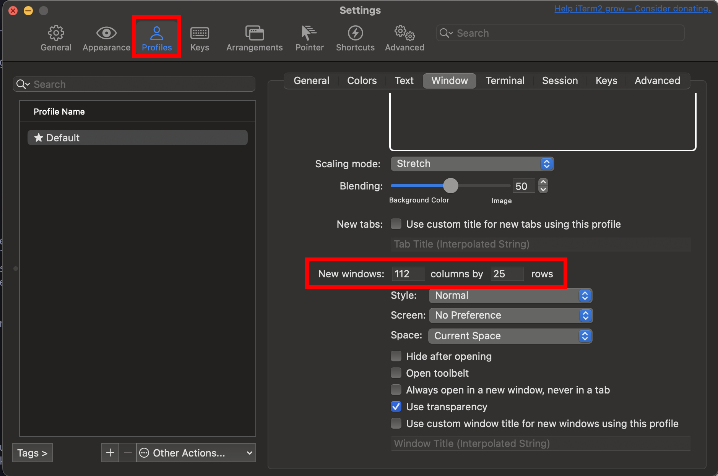Click the background image preview well
This screenshot has width=718, height=476.
click(543, 121)
